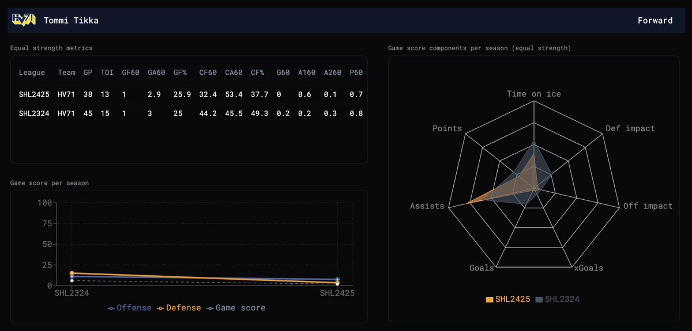Click SHL2324 x-axis label on line chart
The width and height of the screenshot is (692, 331).
coord(72,292)
